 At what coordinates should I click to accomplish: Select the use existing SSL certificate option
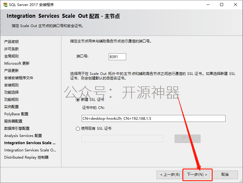click(78, 129)
